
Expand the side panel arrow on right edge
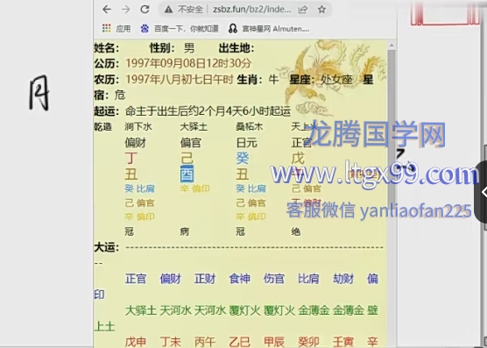pyautogui.click(x=483, y=192)
